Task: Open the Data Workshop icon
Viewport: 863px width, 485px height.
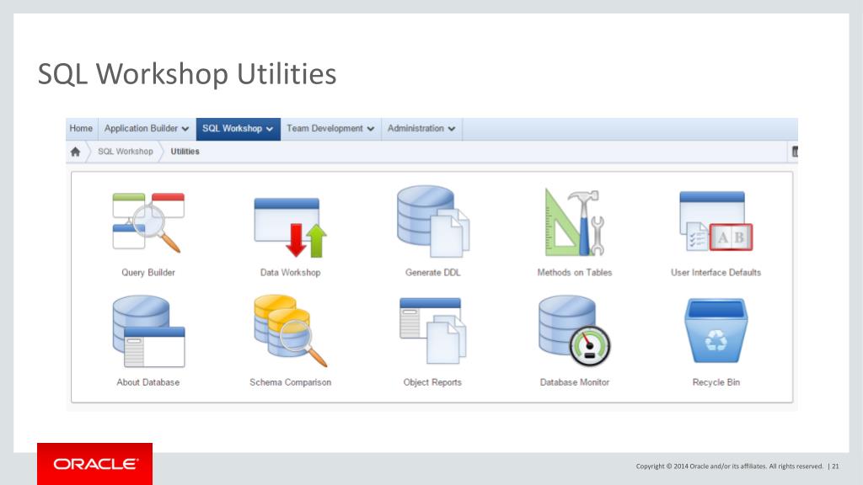Action: tap(290, 227)
